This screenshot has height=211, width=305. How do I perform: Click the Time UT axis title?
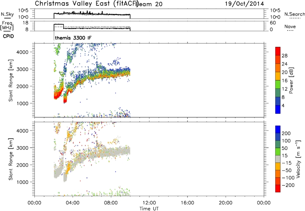(149, 209)
